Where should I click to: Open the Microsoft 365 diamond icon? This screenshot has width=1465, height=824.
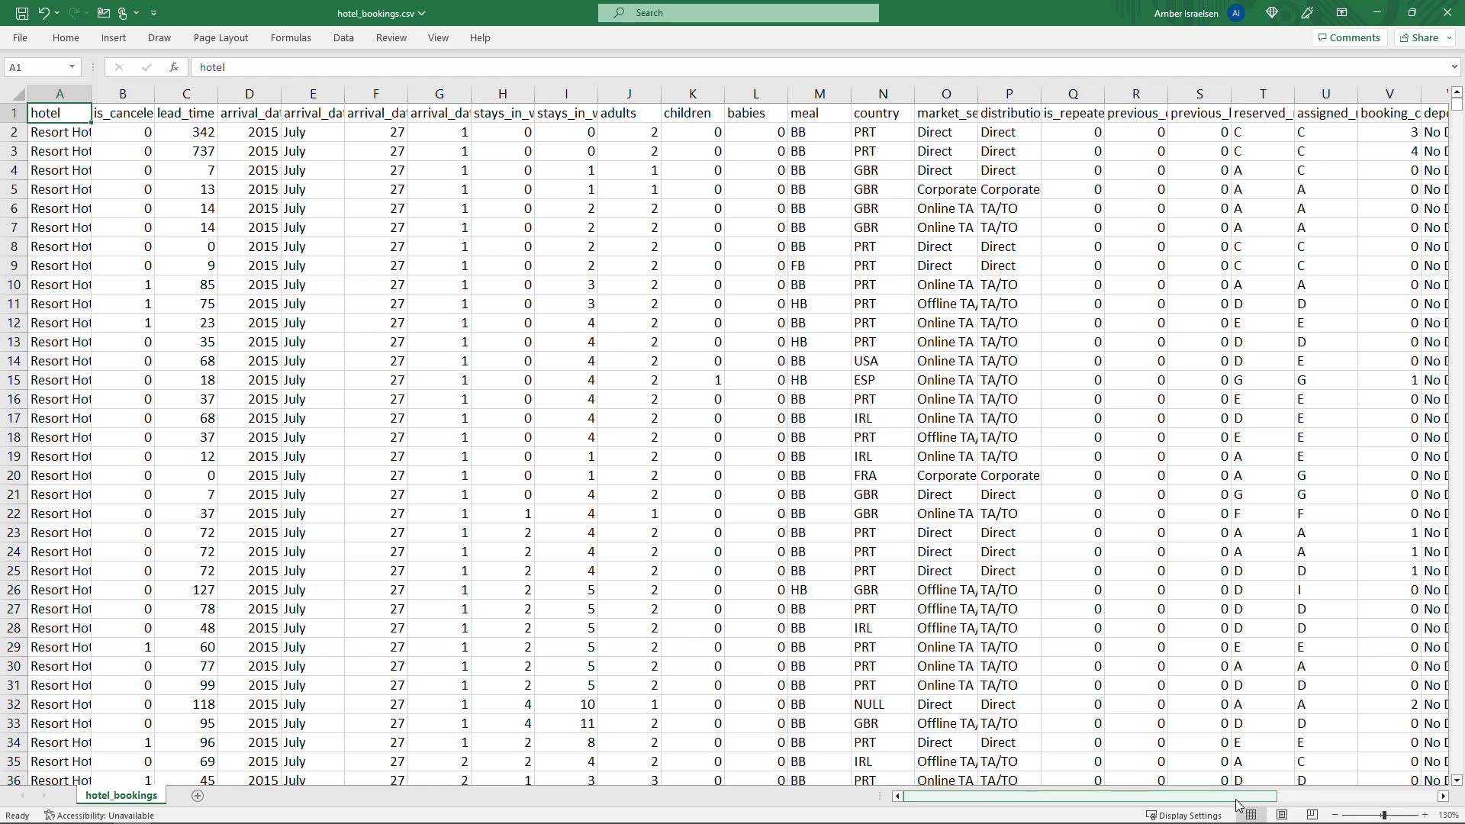(x=1272, y=13)
